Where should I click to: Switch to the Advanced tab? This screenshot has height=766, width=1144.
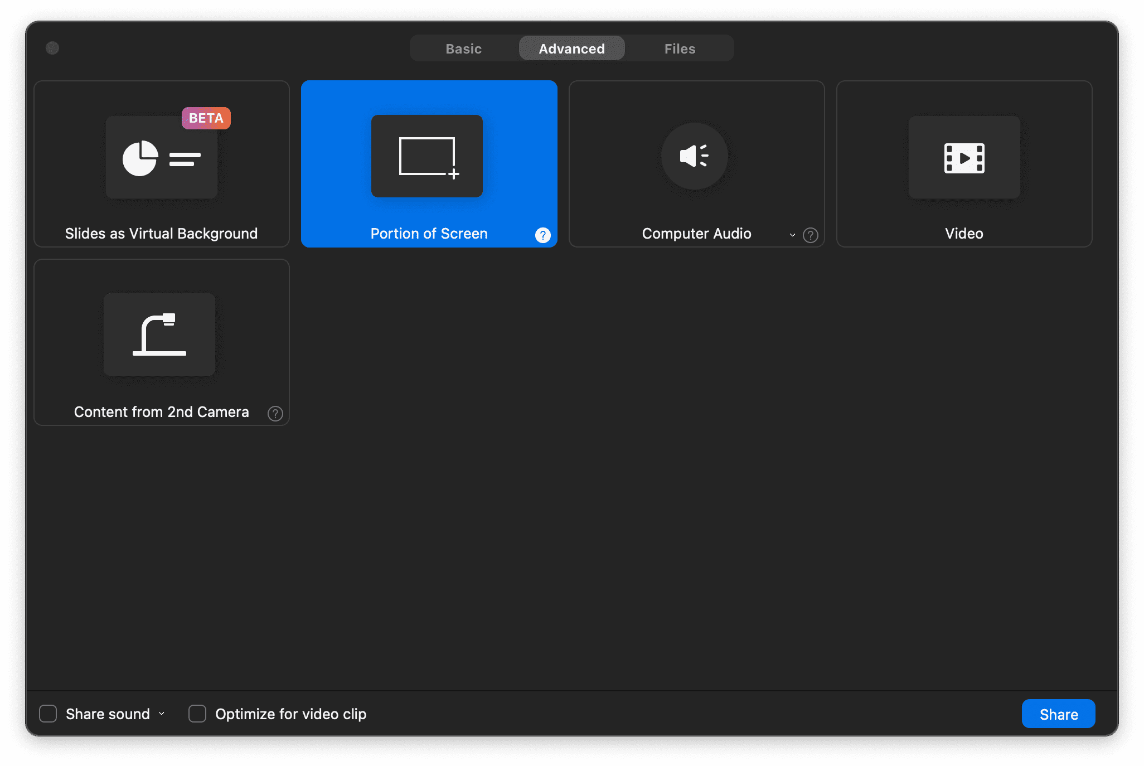[x=572, y=49]
